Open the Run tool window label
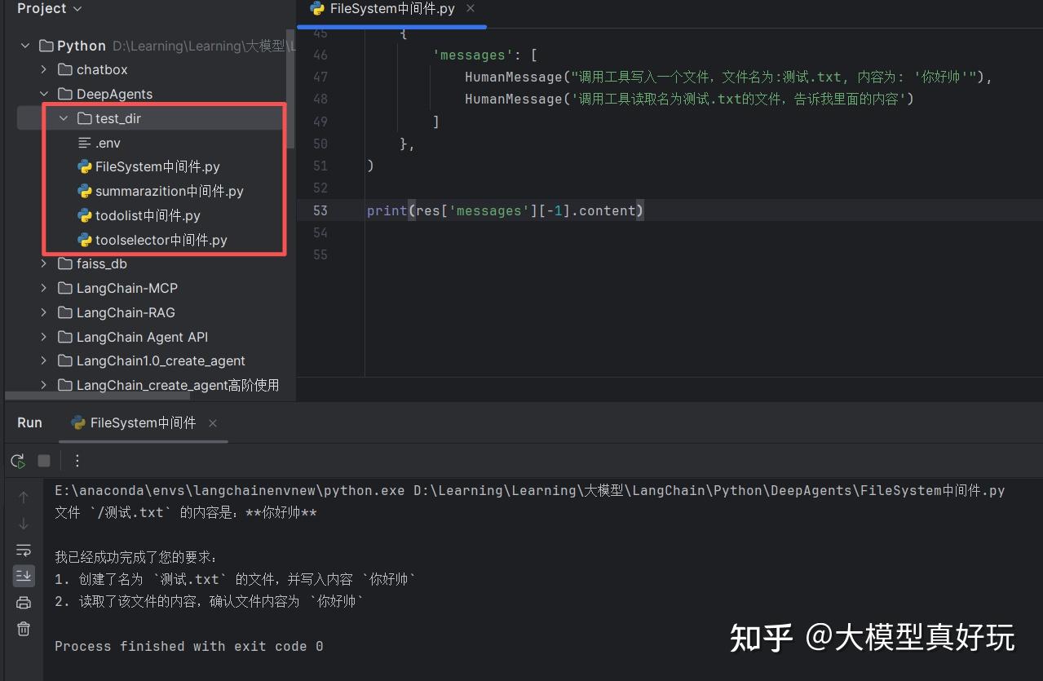The height and width of the screenshot is (681, 1043). [29, 422]
